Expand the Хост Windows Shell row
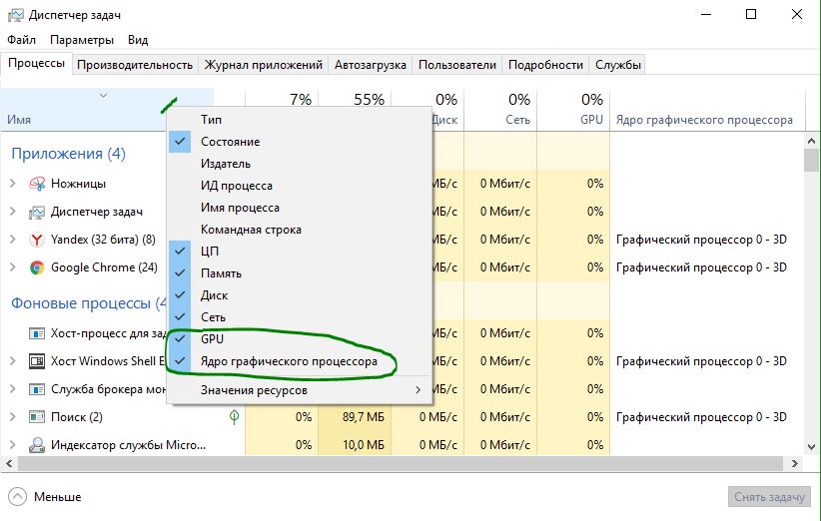821x521 pixels. pyautogui.click(x=13, y=361)
